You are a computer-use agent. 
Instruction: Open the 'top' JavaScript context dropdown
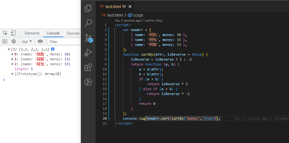[27, 42]
